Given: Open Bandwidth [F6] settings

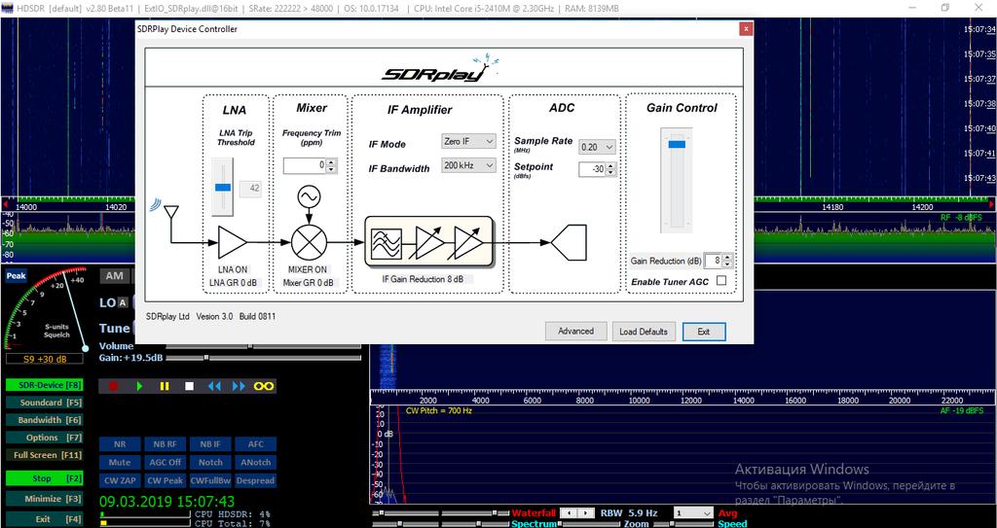Looking at the screenshot, I should click(44, 420).
